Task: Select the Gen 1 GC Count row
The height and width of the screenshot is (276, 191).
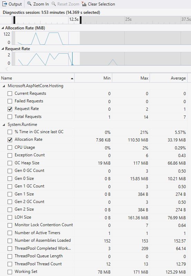Action: 94,186
